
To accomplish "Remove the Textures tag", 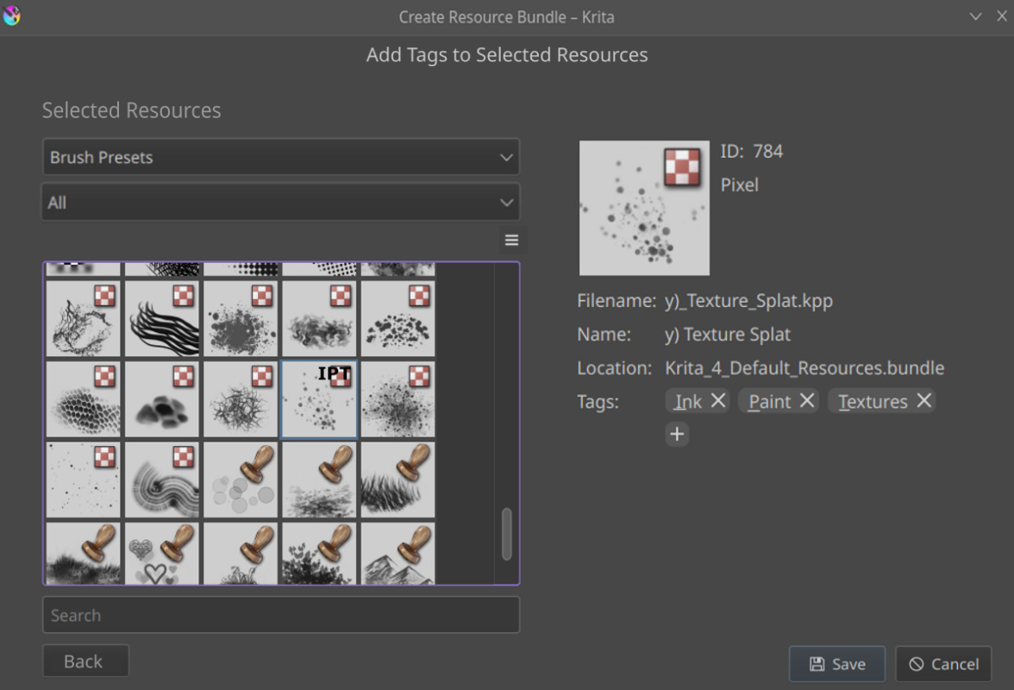I will pyautogui.click(x=923, y=400).
